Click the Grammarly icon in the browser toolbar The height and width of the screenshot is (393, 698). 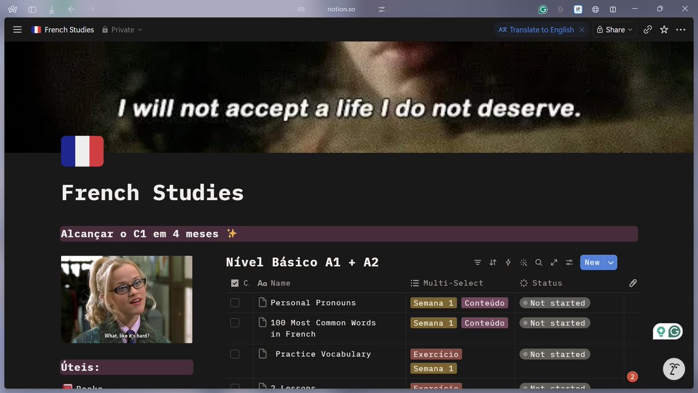point(543,9)
